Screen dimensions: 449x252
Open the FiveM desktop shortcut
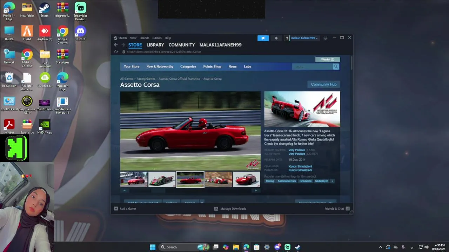coord(27,33)
